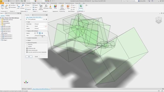Open the Design ribbon tab

coord(13,3)
